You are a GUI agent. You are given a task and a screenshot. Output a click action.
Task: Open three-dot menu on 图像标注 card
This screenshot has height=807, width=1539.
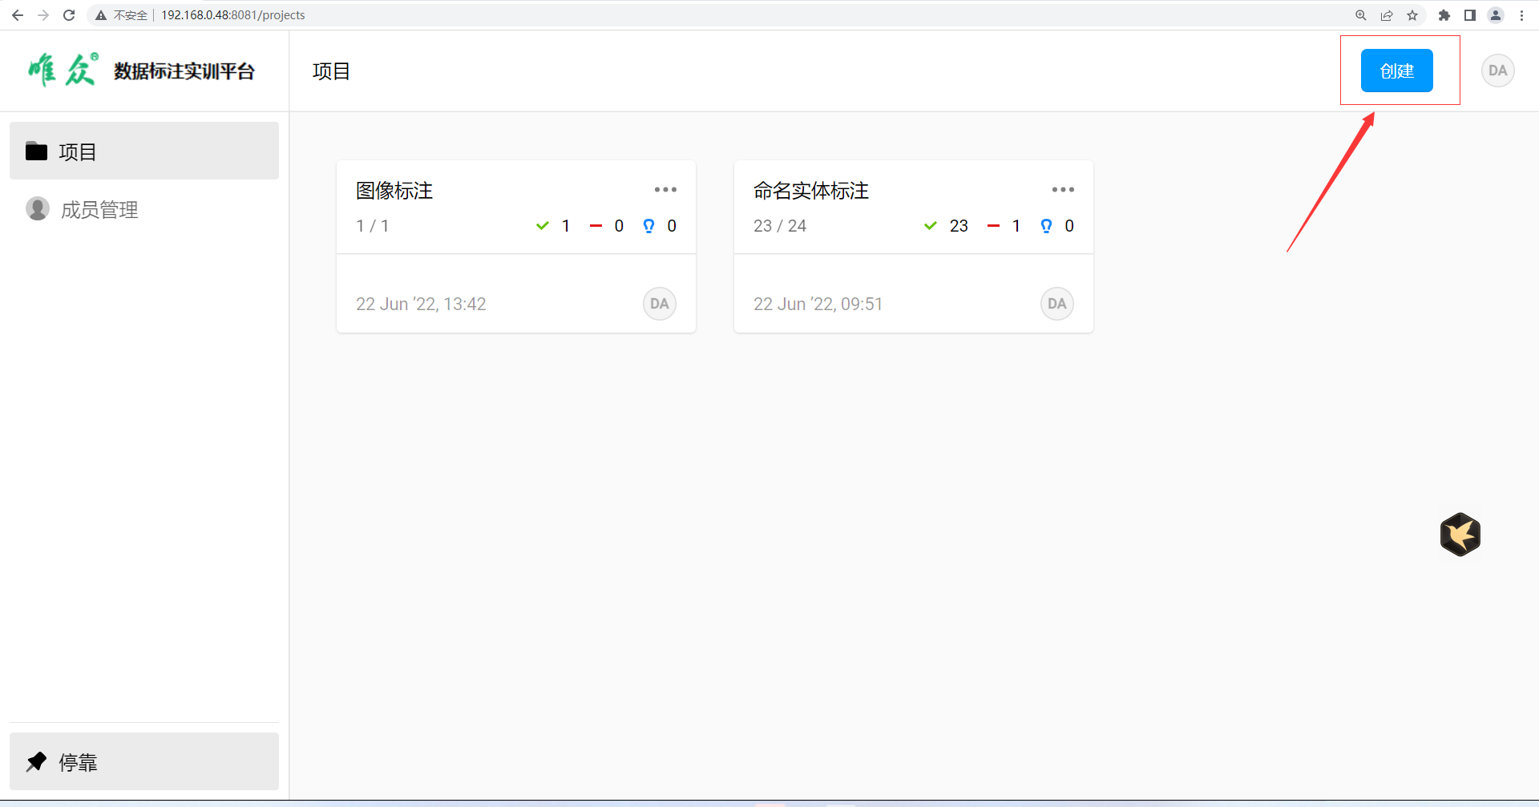665,190
